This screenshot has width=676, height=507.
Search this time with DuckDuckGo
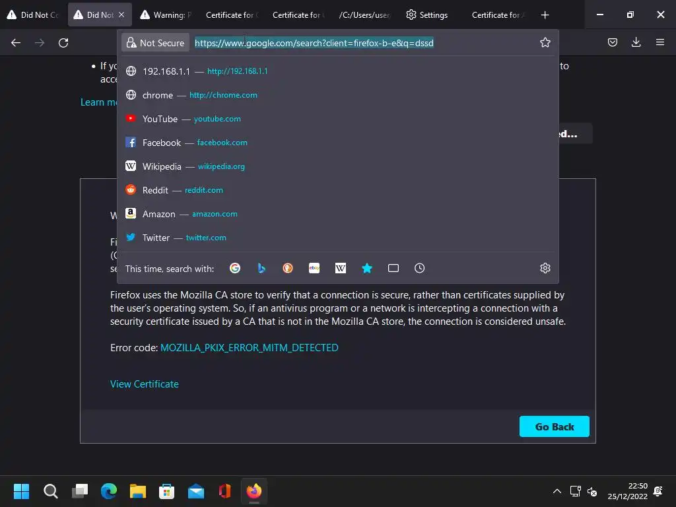point(288,268)
